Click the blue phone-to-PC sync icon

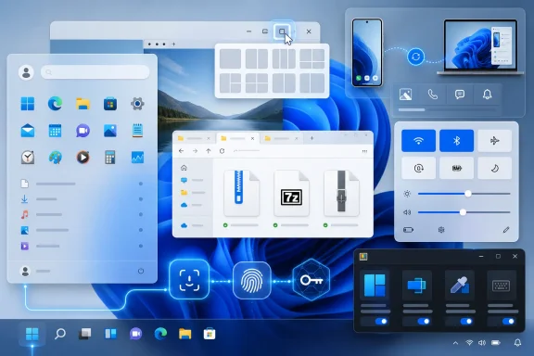tap(416, 57)
